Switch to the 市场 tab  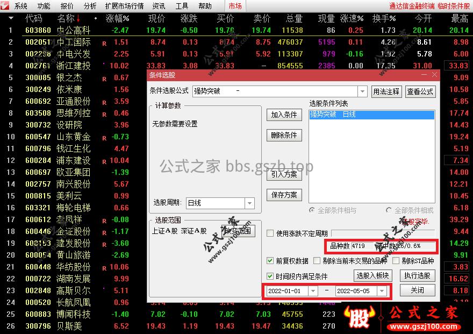pos(235,6)
